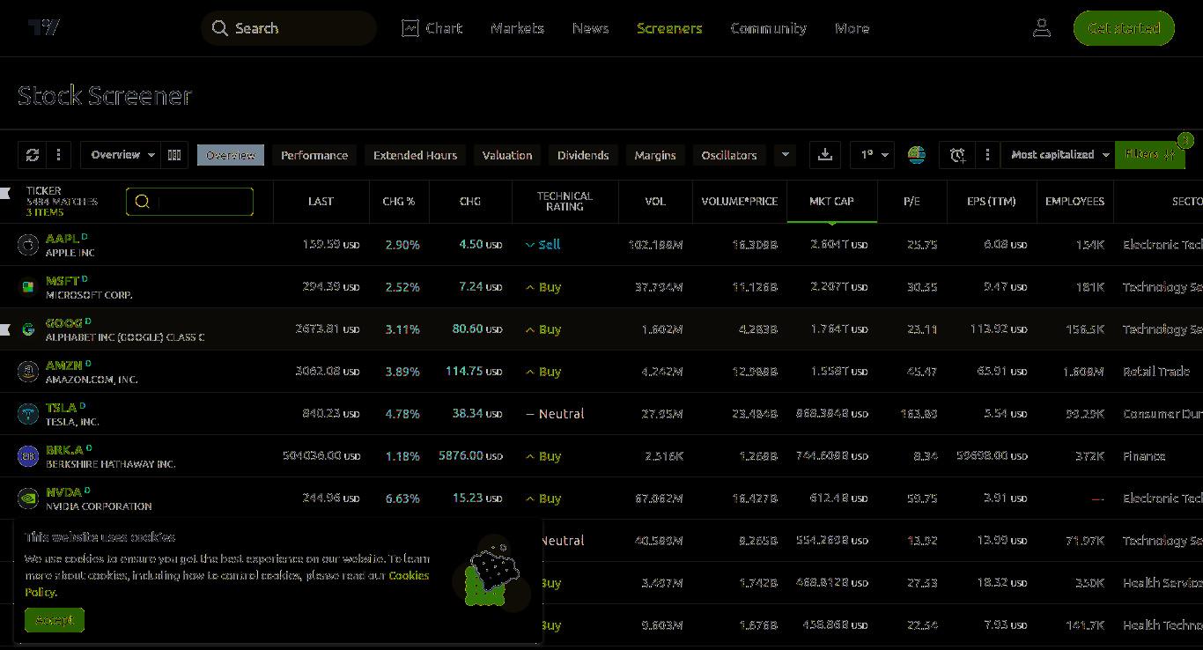Screen dimensions: 1203x650
Task: Sort by VOLUME*PRICE column header
Action: pos(739,202)
